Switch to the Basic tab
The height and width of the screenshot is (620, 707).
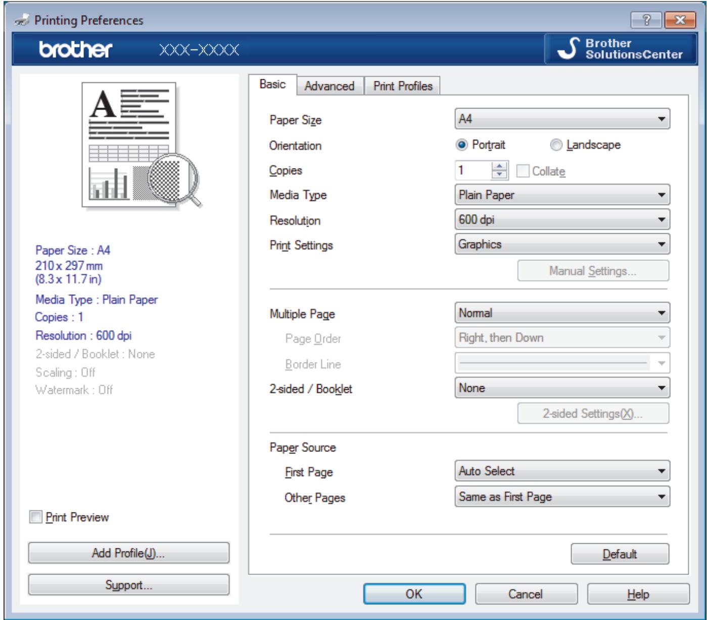(272, 84)
